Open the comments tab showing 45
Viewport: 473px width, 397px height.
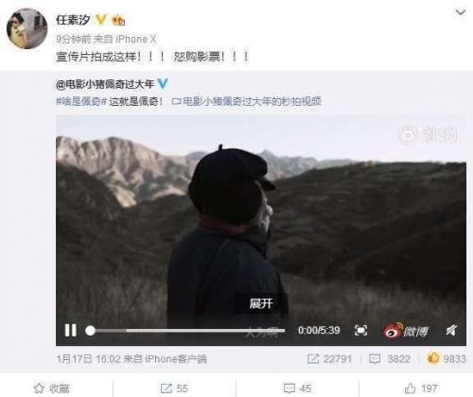(297, 388)
